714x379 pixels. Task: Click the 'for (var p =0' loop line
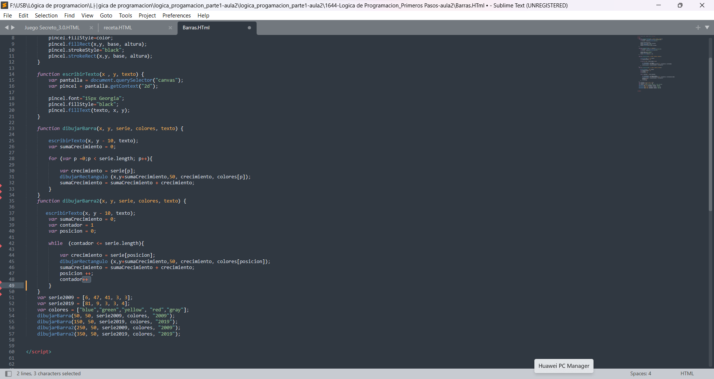tap(100, 159)
